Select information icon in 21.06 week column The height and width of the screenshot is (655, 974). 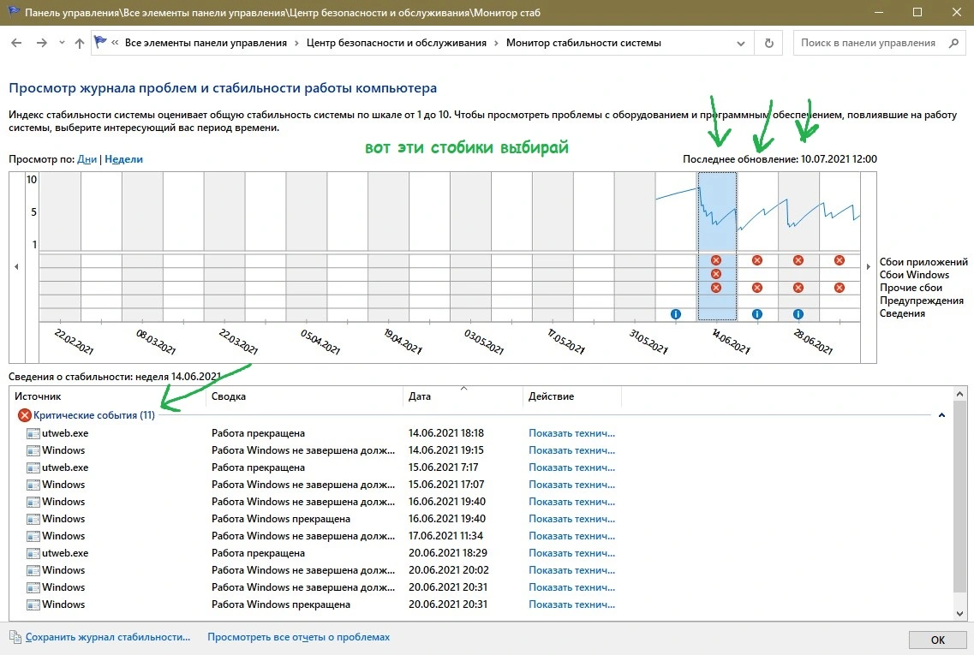[757, 314]
